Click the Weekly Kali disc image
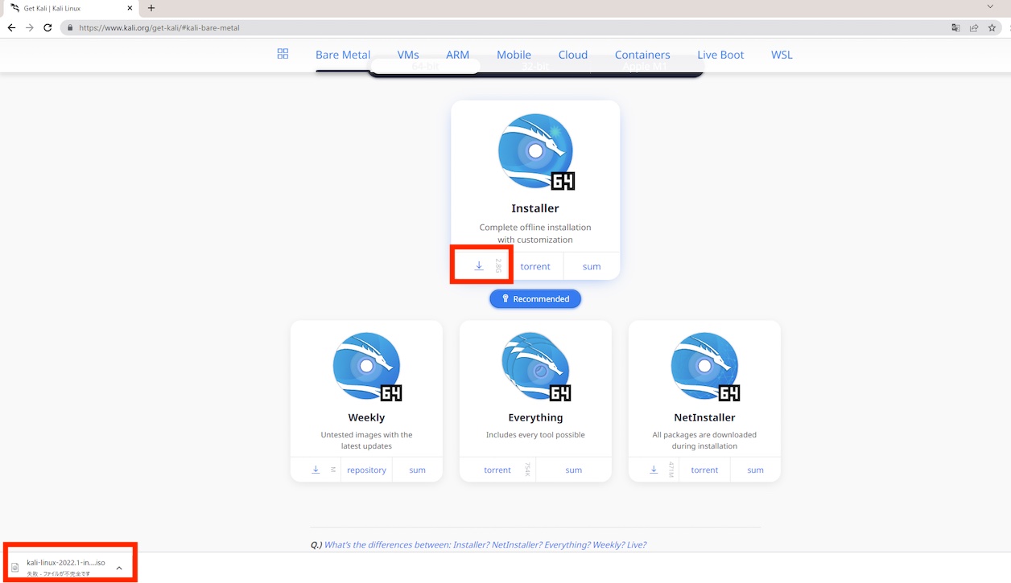This screenshot has width=1011, height=583. point(367,367)
